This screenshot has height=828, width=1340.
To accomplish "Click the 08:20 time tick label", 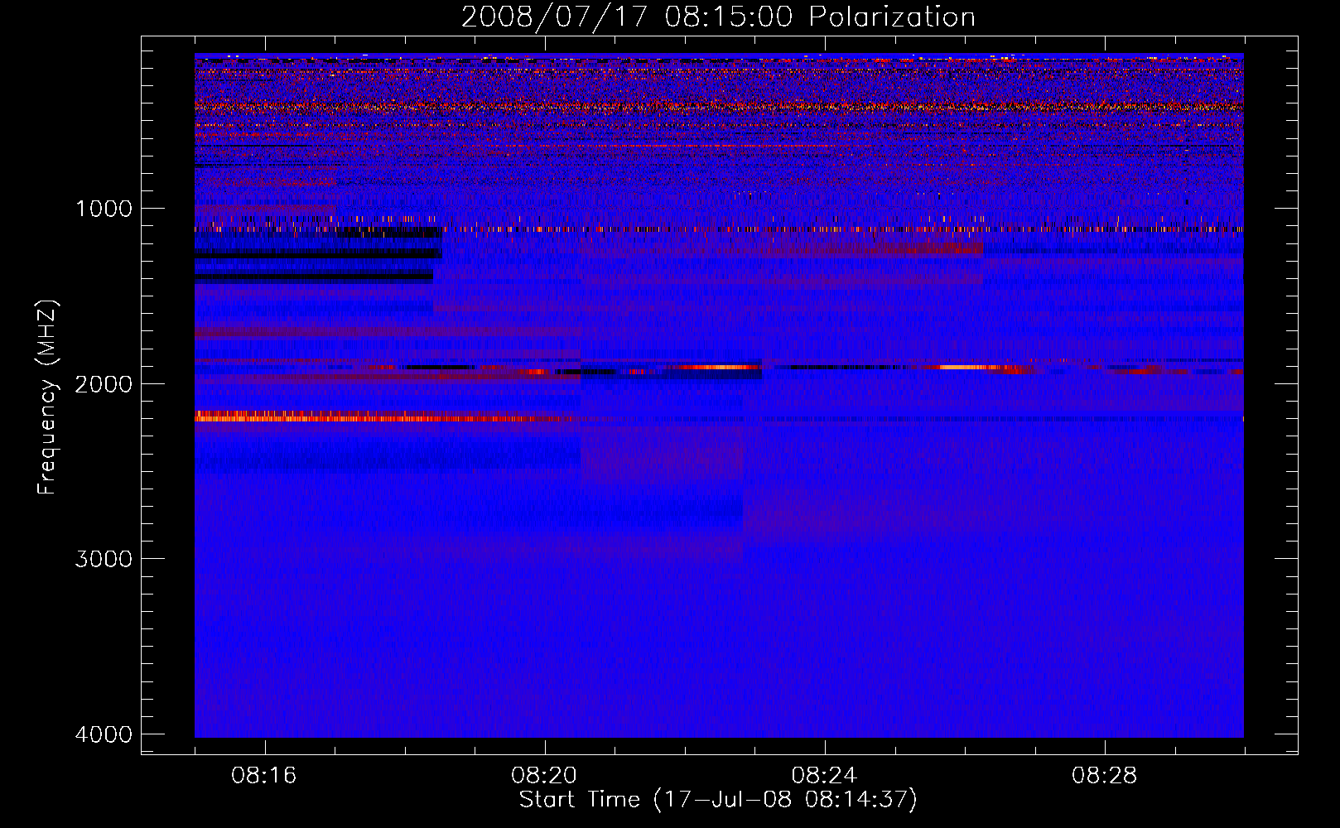I will click(544, 776).
